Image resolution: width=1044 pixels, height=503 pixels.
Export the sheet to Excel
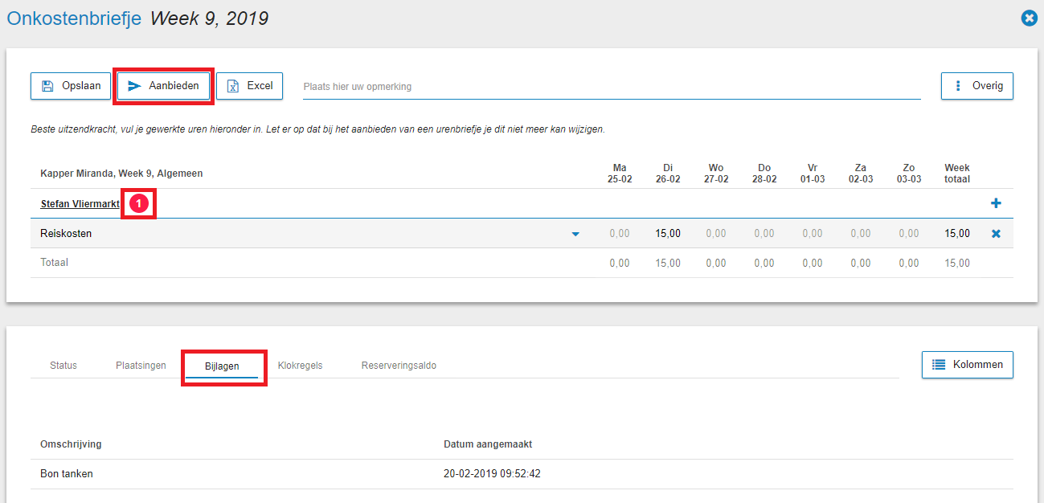pos(249,86)
